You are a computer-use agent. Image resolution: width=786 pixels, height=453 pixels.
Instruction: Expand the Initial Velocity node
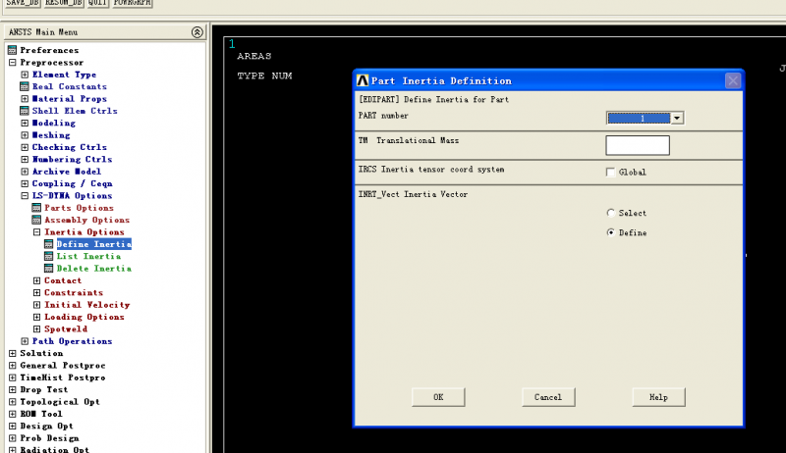[x=36, y=305]
